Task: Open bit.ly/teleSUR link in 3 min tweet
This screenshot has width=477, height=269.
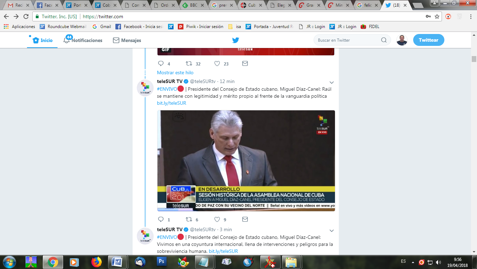Action: point(223,251)
